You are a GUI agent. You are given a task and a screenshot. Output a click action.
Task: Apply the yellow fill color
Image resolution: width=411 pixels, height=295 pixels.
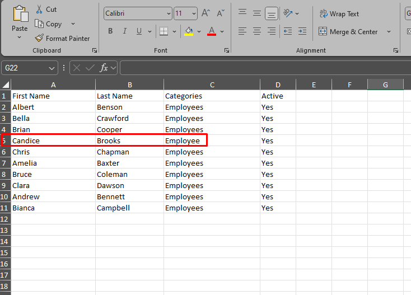click(189, 31)
